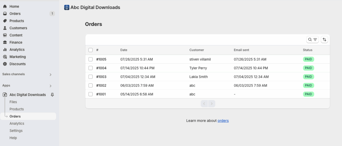Toggle the select-all orders checkbox
This screenshot has width=342, height=146.
pyautogui.click(x=91, y=50)
